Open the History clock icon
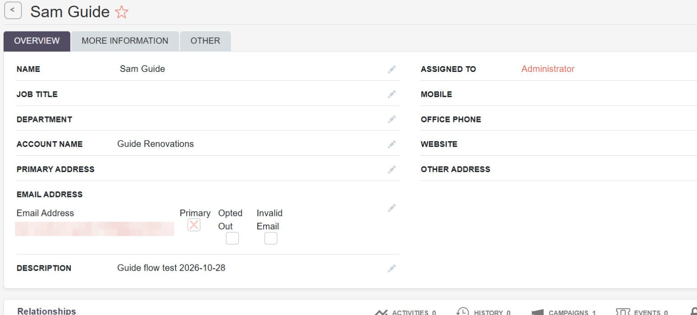 (463, 312)
